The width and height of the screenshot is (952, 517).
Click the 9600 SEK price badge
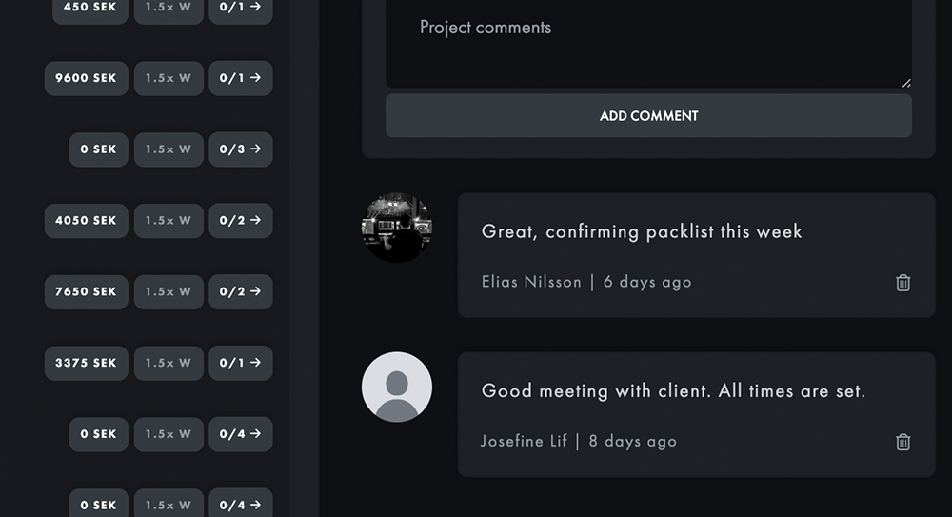pyautogui.click(x=86, y=78)
